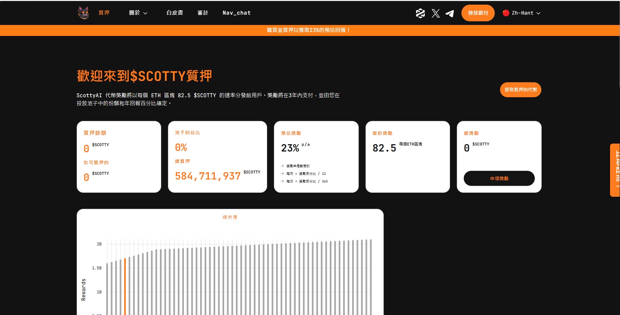620x315 pixels.
Task: Click the arrow icon beside 每月 formula
Action: point(282,173)
